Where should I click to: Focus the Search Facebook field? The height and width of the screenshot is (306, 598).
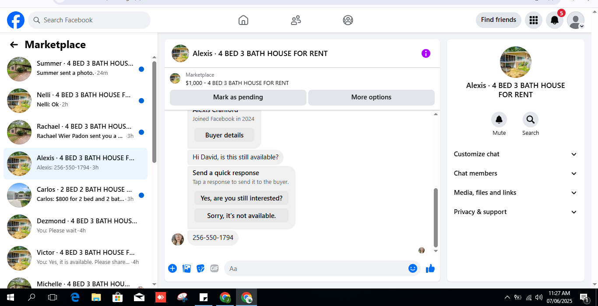(x=89, y=20)
